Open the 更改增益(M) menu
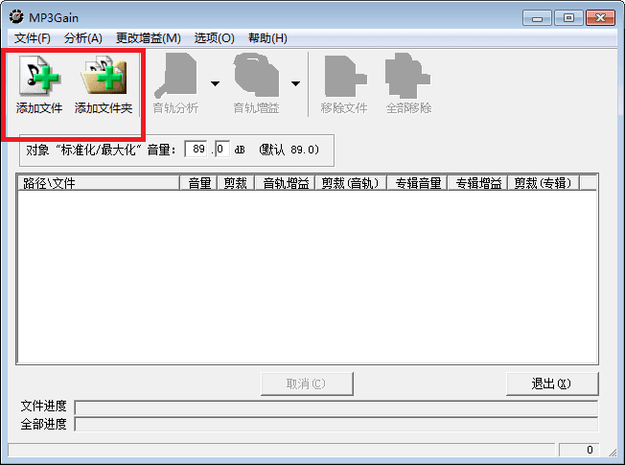 [149, 38]
